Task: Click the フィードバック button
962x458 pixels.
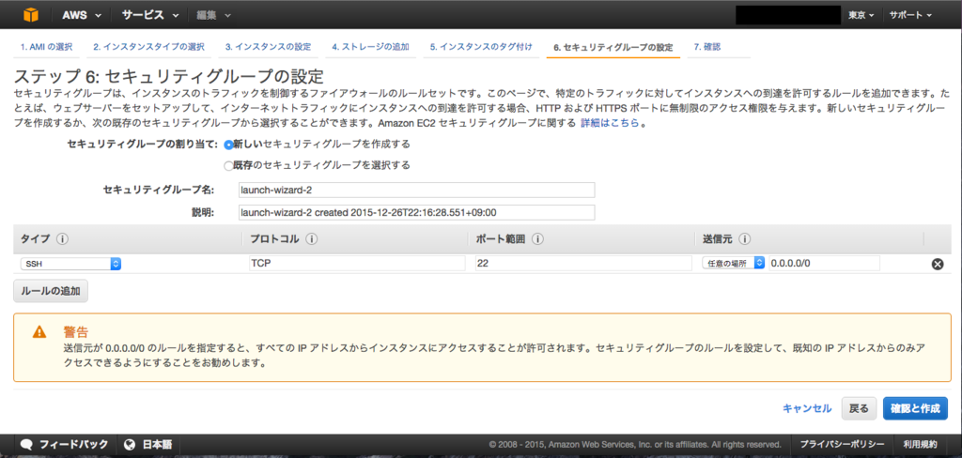Action: (x=64, y=445)
